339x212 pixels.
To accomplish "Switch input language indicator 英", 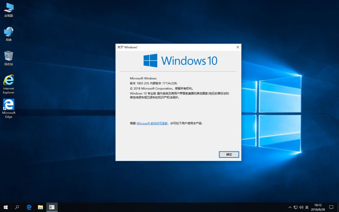I will tap(307, 207).
